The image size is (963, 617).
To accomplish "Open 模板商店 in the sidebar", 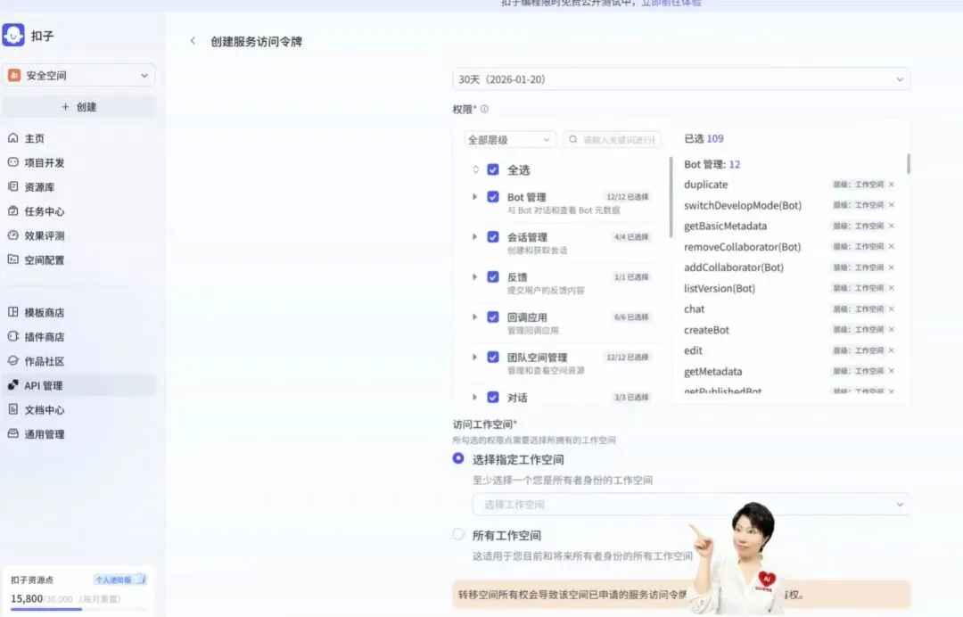I will (45, 312).
